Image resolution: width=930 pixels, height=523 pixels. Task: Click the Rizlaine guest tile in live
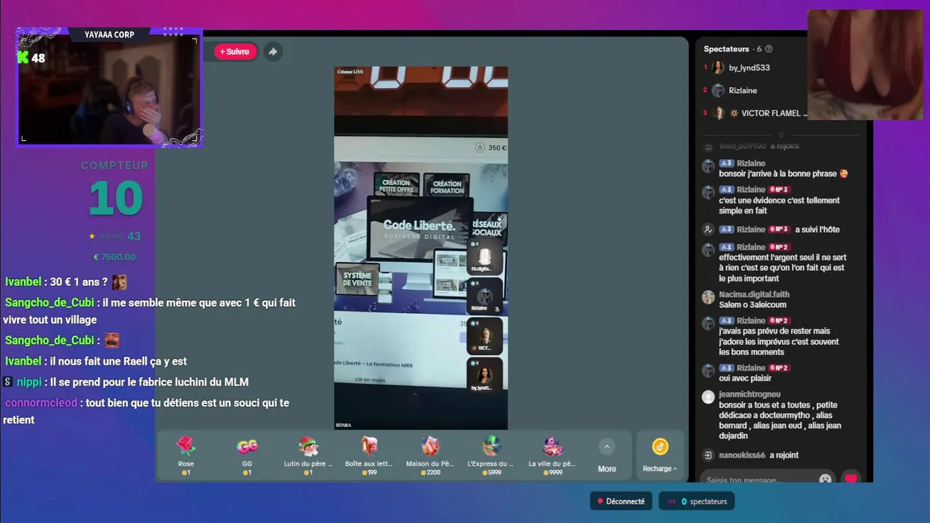[x=485, y=296]
